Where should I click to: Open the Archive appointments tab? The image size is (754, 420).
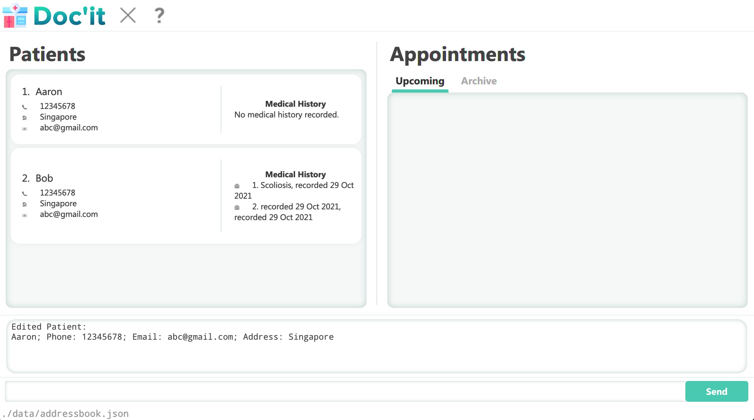479,81
